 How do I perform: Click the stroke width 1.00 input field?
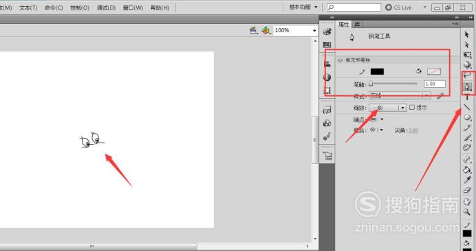(x=435, y=84)
